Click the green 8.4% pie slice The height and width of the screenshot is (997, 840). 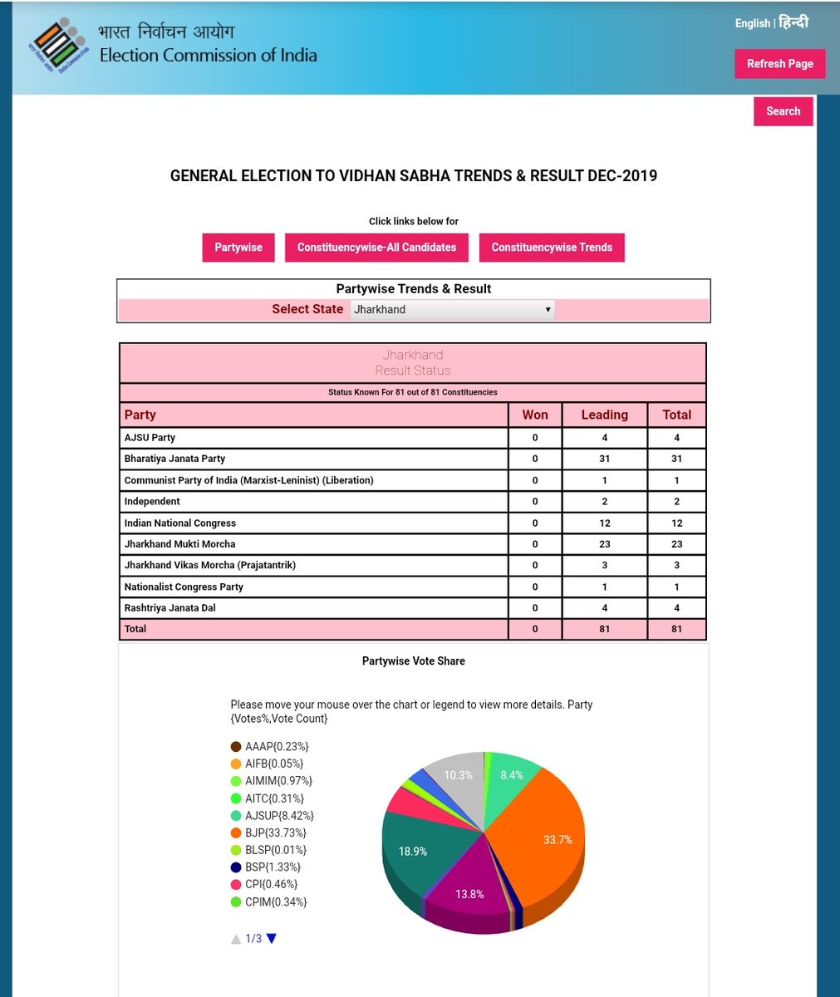(x=512, y=775)
